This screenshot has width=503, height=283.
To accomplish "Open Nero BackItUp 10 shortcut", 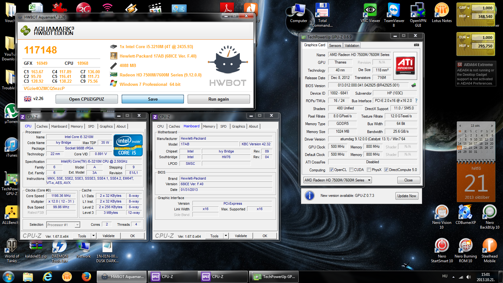I will click(x=489, y=217).
